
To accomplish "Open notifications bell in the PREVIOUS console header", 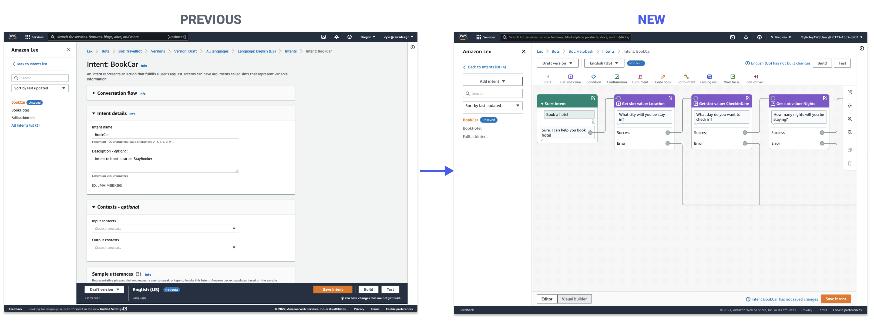I will click(x=337, y=37).
